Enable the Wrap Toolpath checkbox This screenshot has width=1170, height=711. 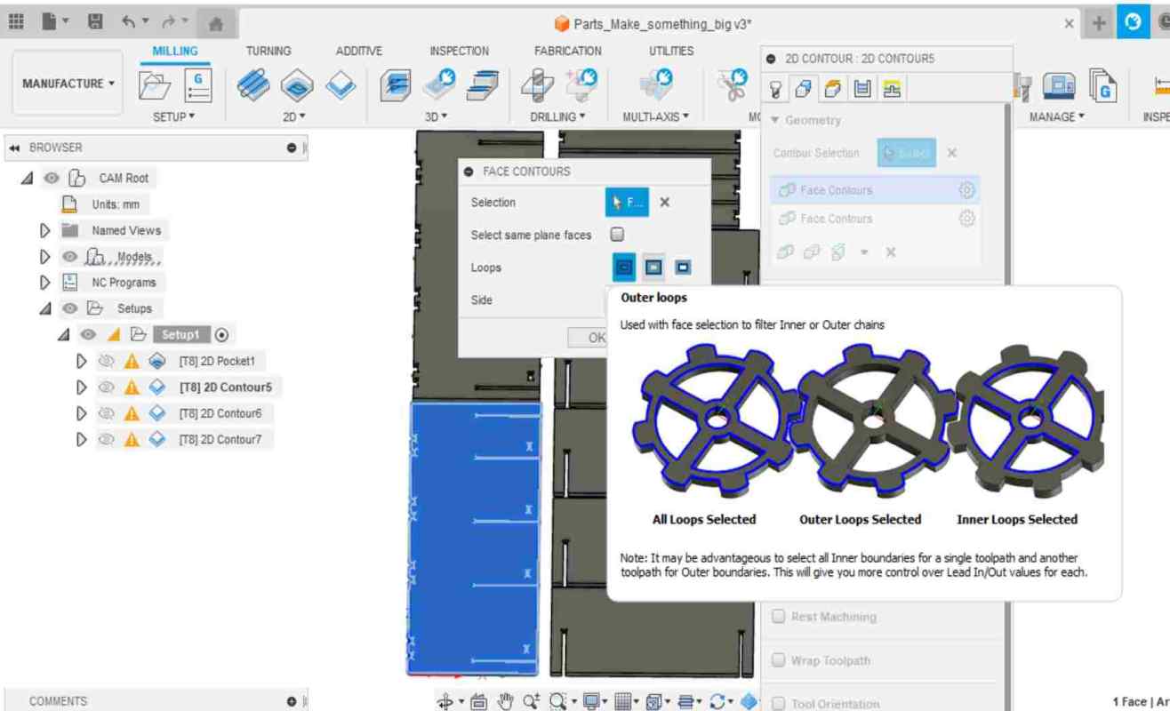(779, 660)
